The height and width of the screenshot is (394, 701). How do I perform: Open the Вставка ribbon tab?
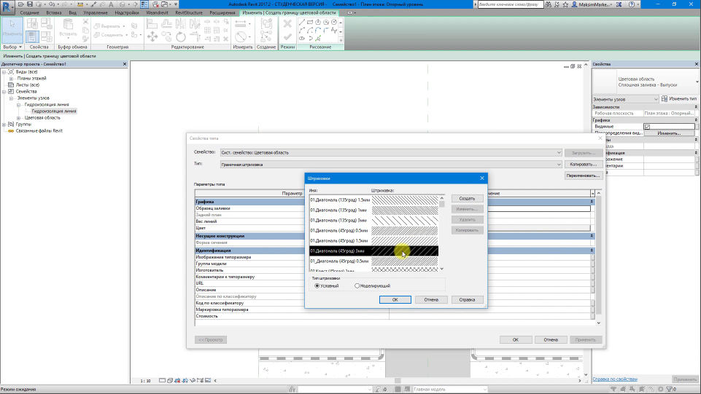point(54,12)
